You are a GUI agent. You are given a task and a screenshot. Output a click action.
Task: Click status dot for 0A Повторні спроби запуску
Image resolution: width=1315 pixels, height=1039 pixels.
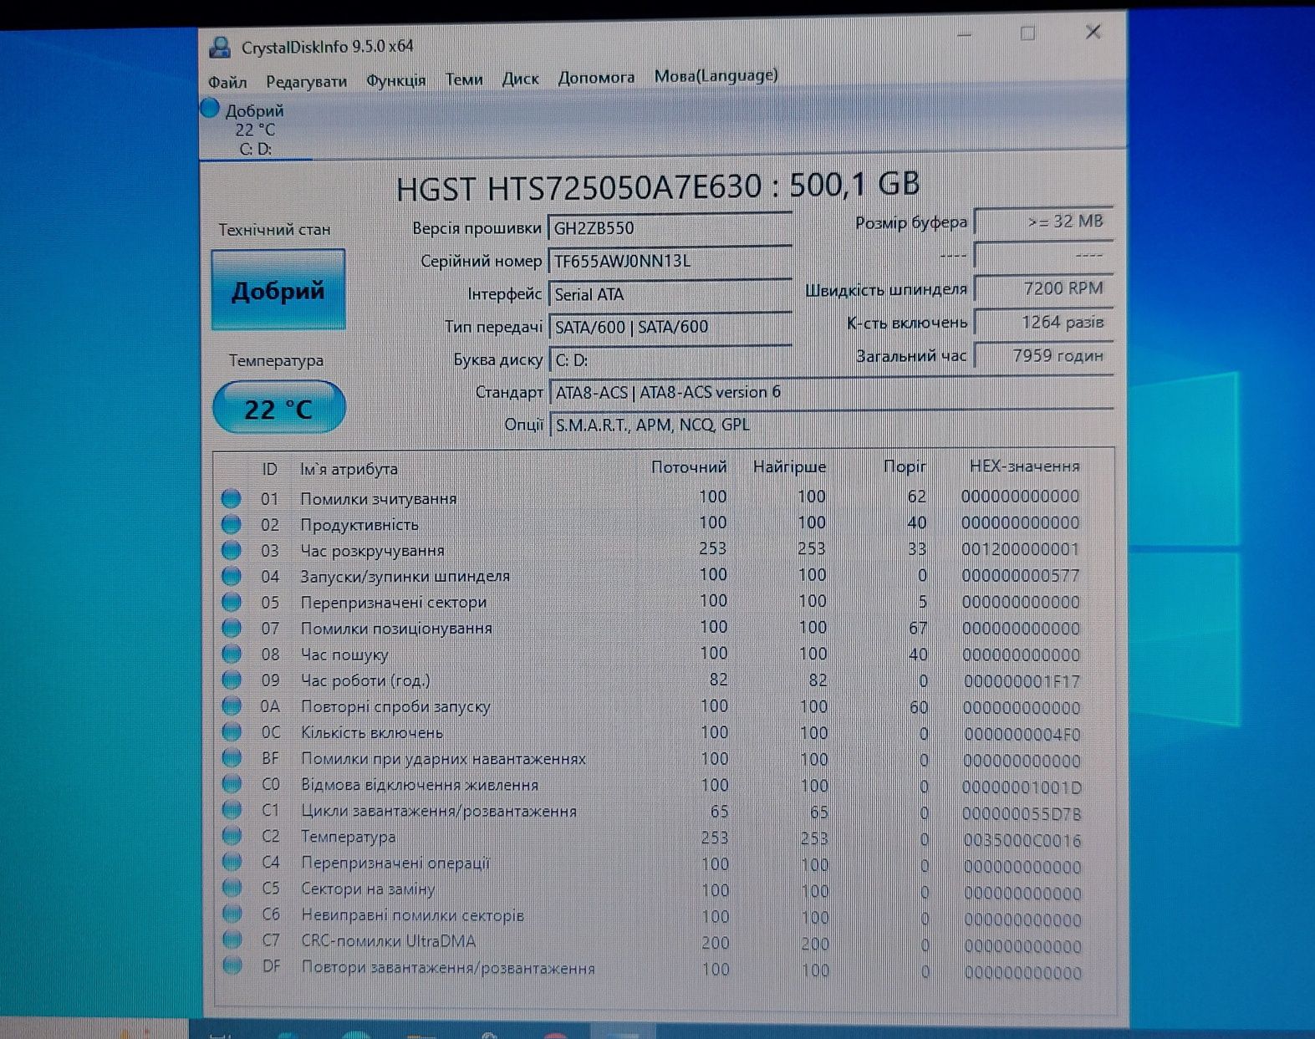pos(232,705)
